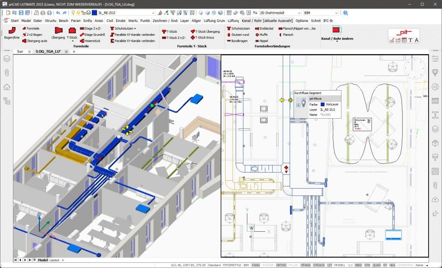Close the 5.OG_TGA_LU drawing tab
The width and height of the screenshot is (442, 268).
pos(66,51)
